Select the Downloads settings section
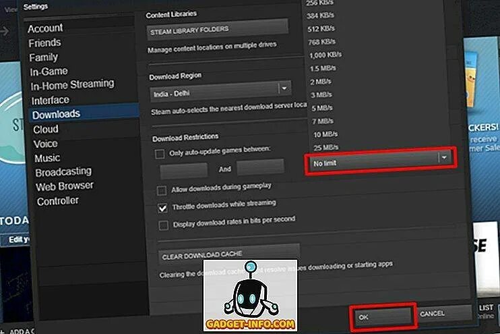Image resolution: width=500 pixels, height=334 pixels. tap(85, 114)
